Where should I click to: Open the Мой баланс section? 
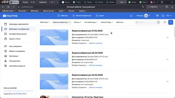[19, 56]
